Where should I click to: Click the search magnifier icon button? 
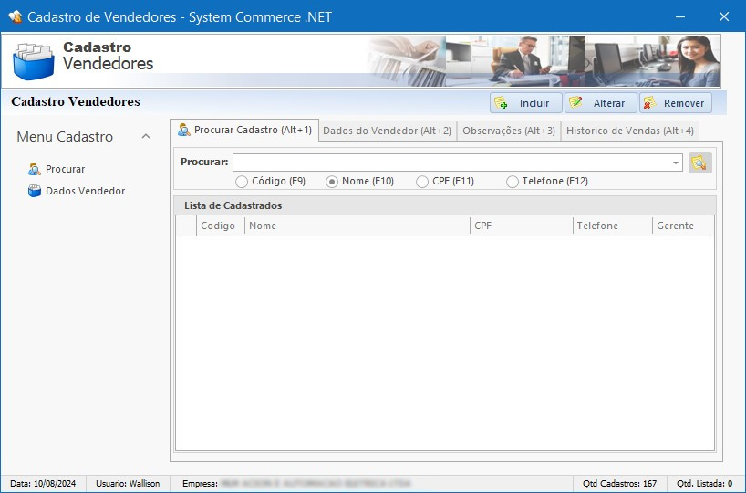(699, 163)
